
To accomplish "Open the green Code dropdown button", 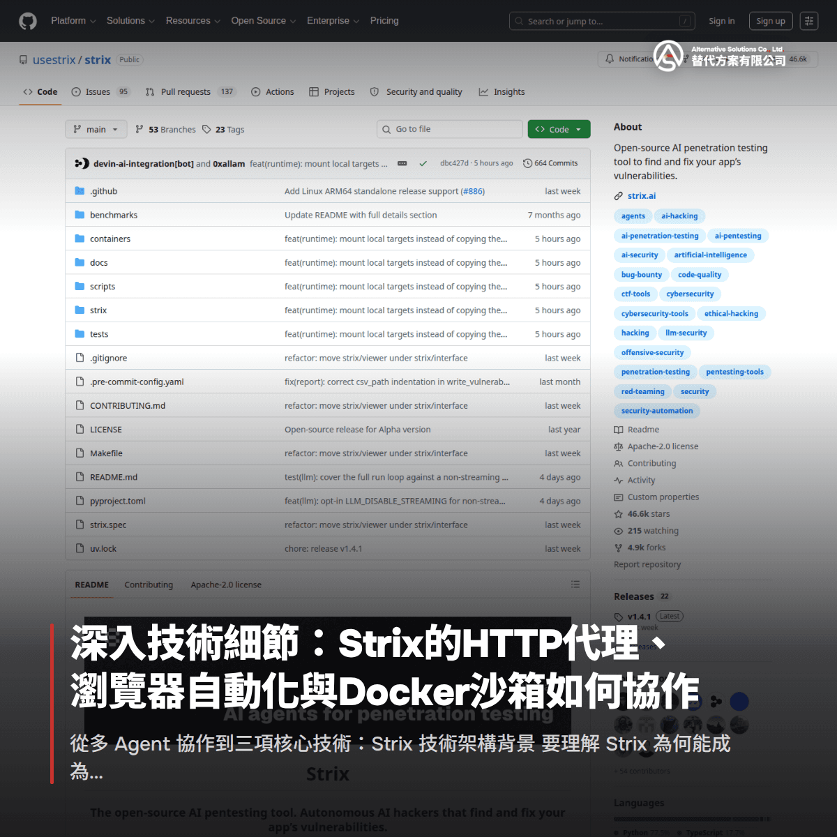I will [x=559, y=129].
